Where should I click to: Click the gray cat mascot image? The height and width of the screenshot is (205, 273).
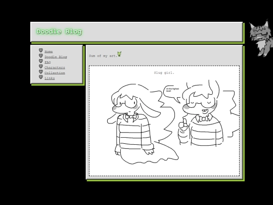(261, 38)
